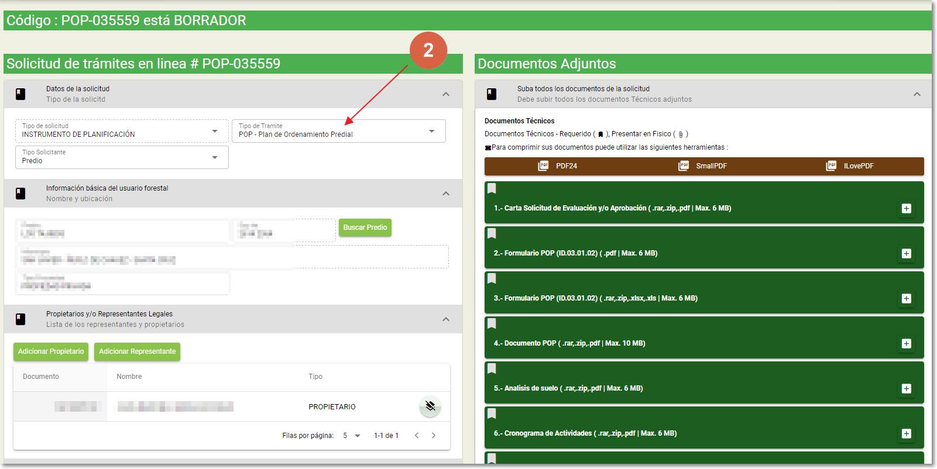Add file to Documento POP row
Viewport: 937px width, 469px height.
coord(906,344)
